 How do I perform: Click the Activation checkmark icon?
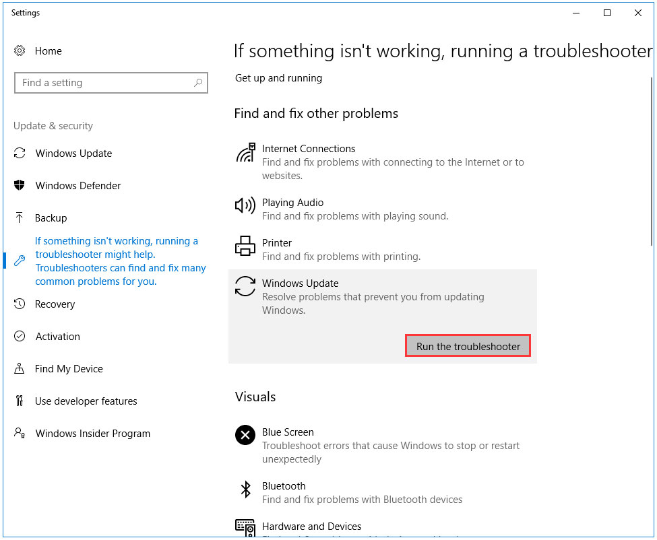point(20,336)
